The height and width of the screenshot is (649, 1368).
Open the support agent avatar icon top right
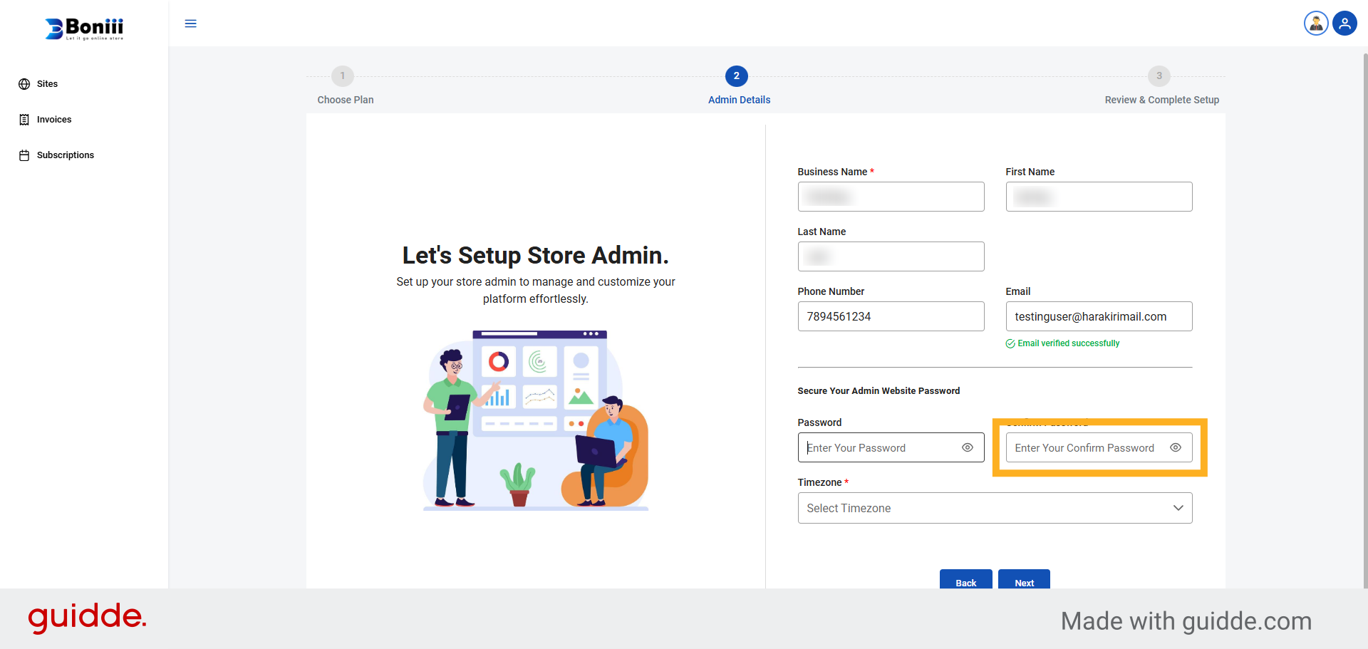click(1315, 23)
